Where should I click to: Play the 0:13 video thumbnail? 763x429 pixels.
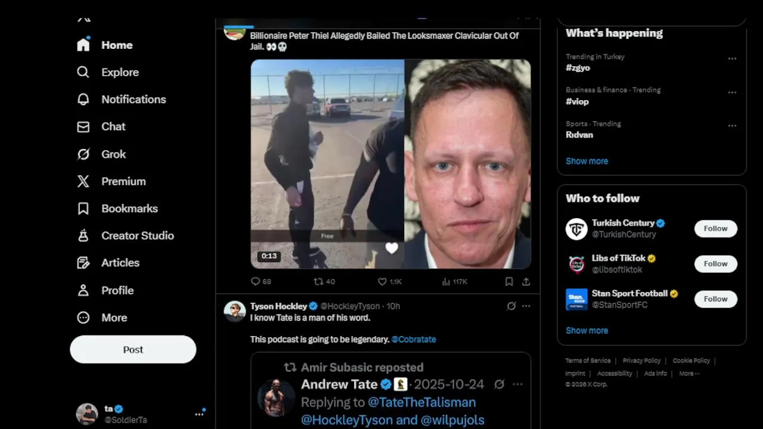pyautogui.click(x=327, y=164)
